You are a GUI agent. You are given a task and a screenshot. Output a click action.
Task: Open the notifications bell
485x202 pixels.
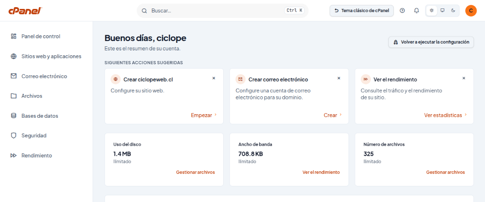[417, 11]
